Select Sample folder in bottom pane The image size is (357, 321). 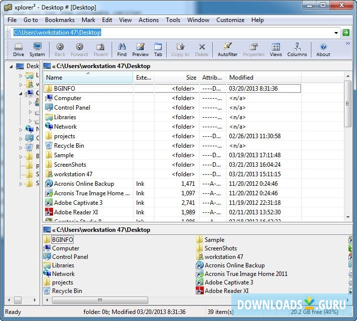coord(210,240)
